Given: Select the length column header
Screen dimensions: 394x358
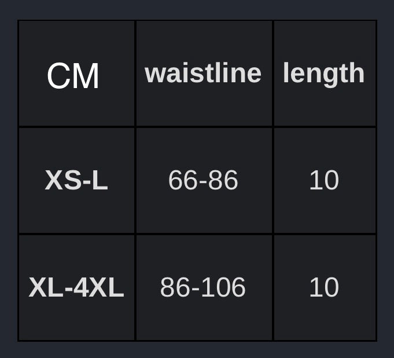Looking at the screenshot, I should pos(323,74).
